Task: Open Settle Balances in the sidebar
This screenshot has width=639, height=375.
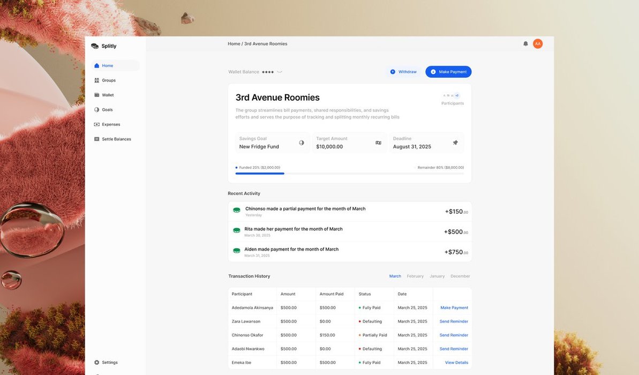Action: point(116,139)
